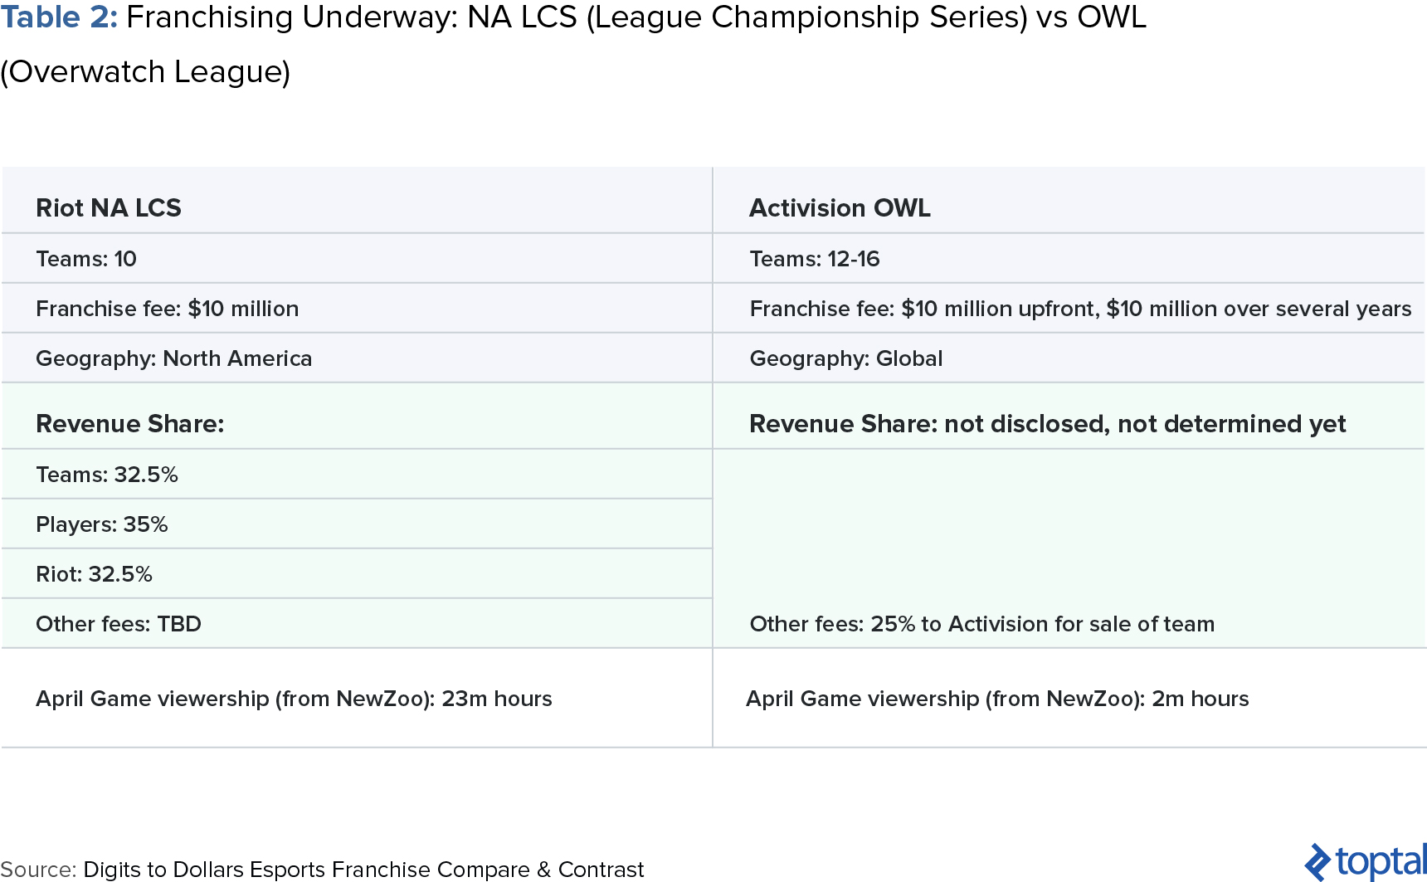
Task: Select Other fees 25% to Activision cell
Action: pyautogui.click(x=1069, y=623)
